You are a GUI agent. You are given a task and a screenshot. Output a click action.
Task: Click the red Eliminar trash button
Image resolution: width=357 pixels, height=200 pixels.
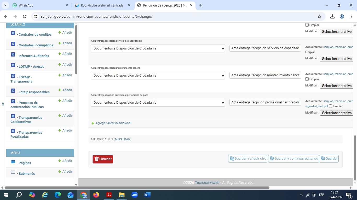(x=103, y=159)
